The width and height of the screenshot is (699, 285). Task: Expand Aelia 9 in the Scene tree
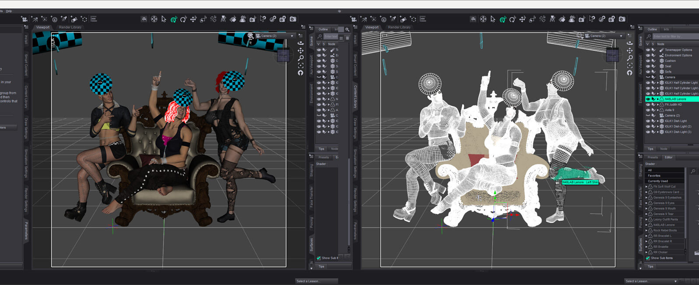(658, 110)
